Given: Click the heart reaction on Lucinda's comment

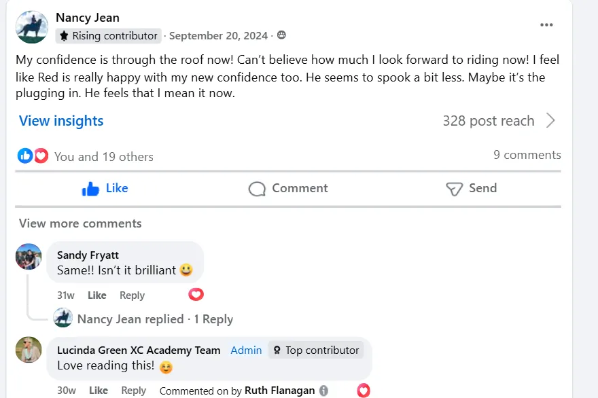Looking at the screenshot, I should [x=364, y=391].
